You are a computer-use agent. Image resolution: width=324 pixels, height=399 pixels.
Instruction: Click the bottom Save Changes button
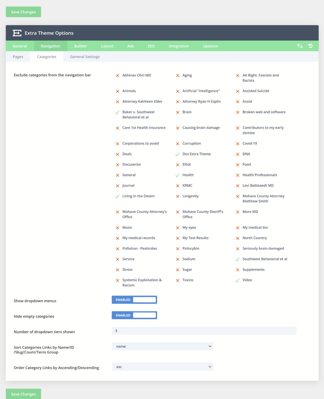[x=23, y=394]
